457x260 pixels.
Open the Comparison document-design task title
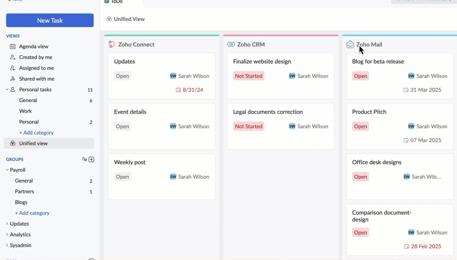382,216
